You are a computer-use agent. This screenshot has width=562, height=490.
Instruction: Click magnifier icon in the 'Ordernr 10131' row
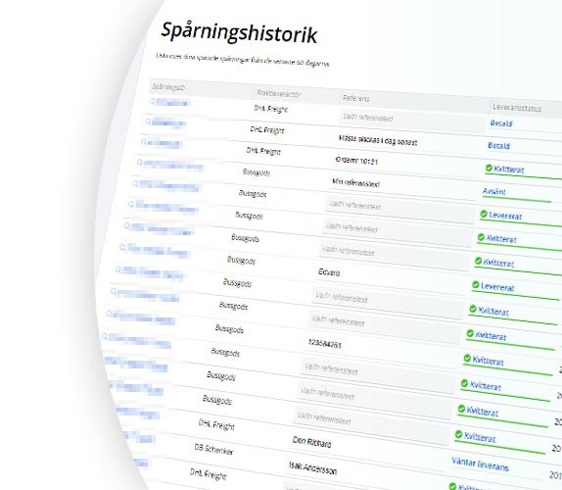[x=143, y=142]
